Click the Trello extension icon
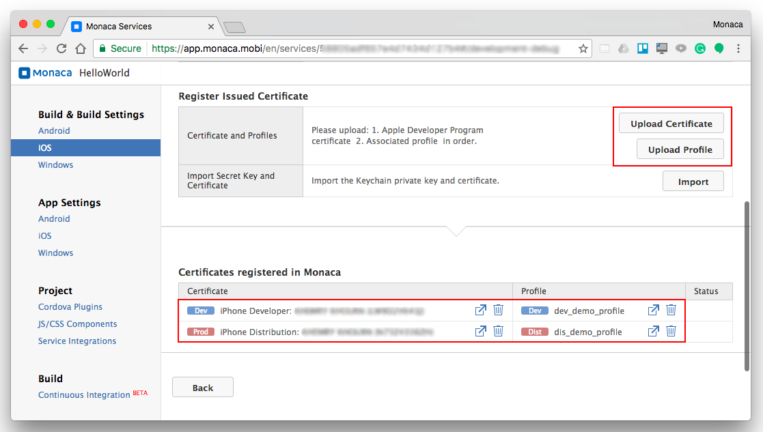Viewport: 763px width, 432px height. click(x=642, y=48)
